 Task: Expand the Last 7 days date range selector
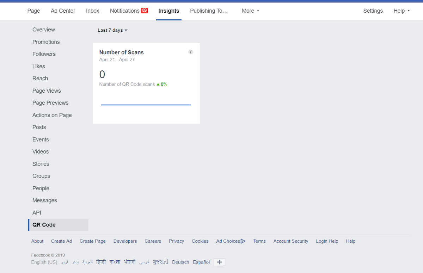[x=112, y=30]
